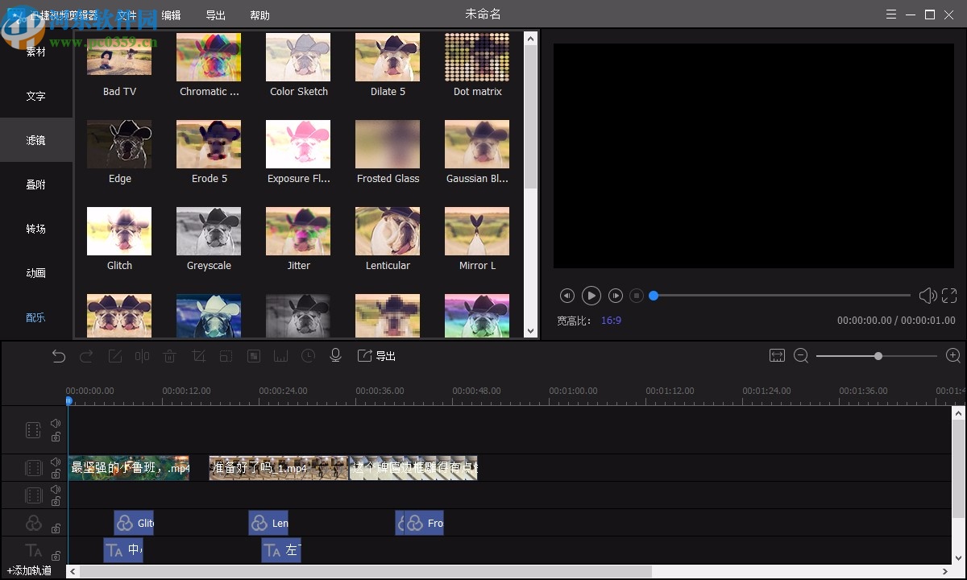
Task: Click filter list scroll-down arrow
Action: coord(530,330)
